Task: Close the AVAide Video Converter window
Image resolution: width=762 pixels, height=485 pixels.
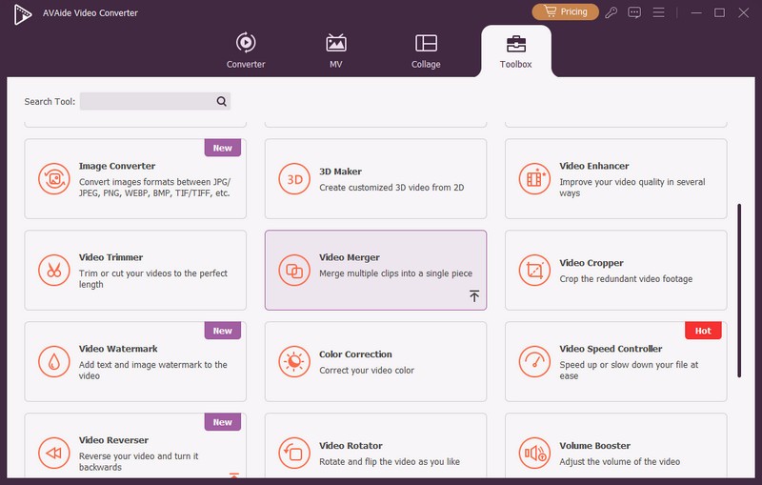Action: pyautogui.click(x=744, y=12)
